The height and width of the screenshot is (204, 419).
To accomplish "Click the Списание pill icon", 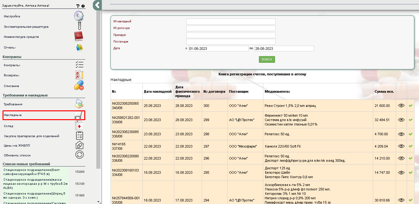I will click(x=79, y=86).
